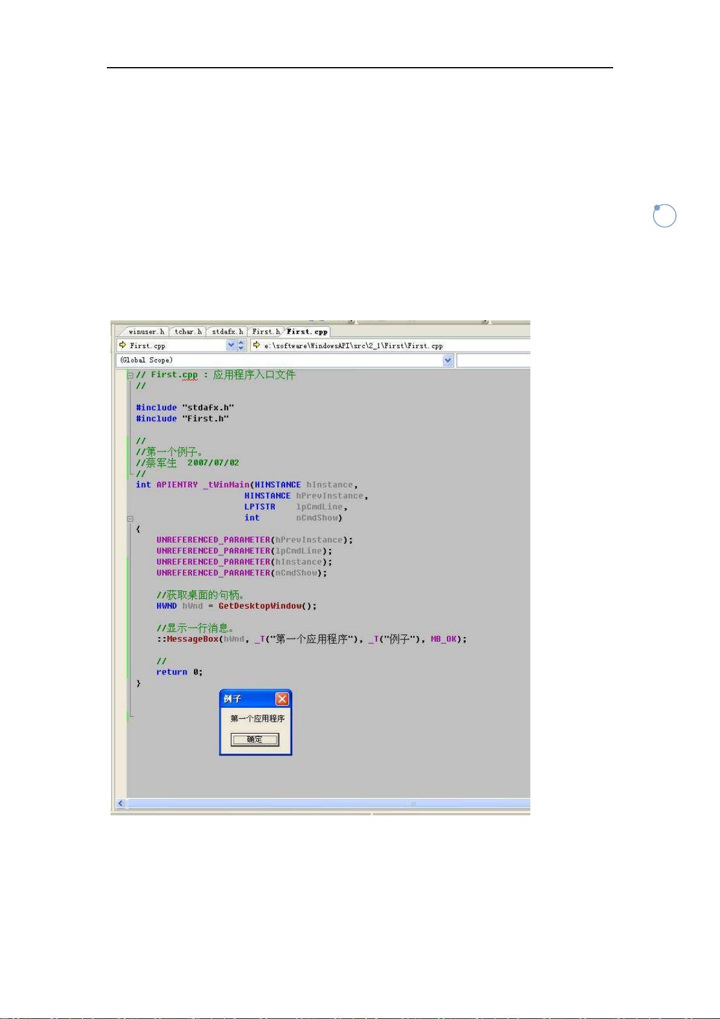The width and height of the screenshot is (720, 1019).
Task: Click the yellow arrow icon before file path
Action: [x=257, y=345]
